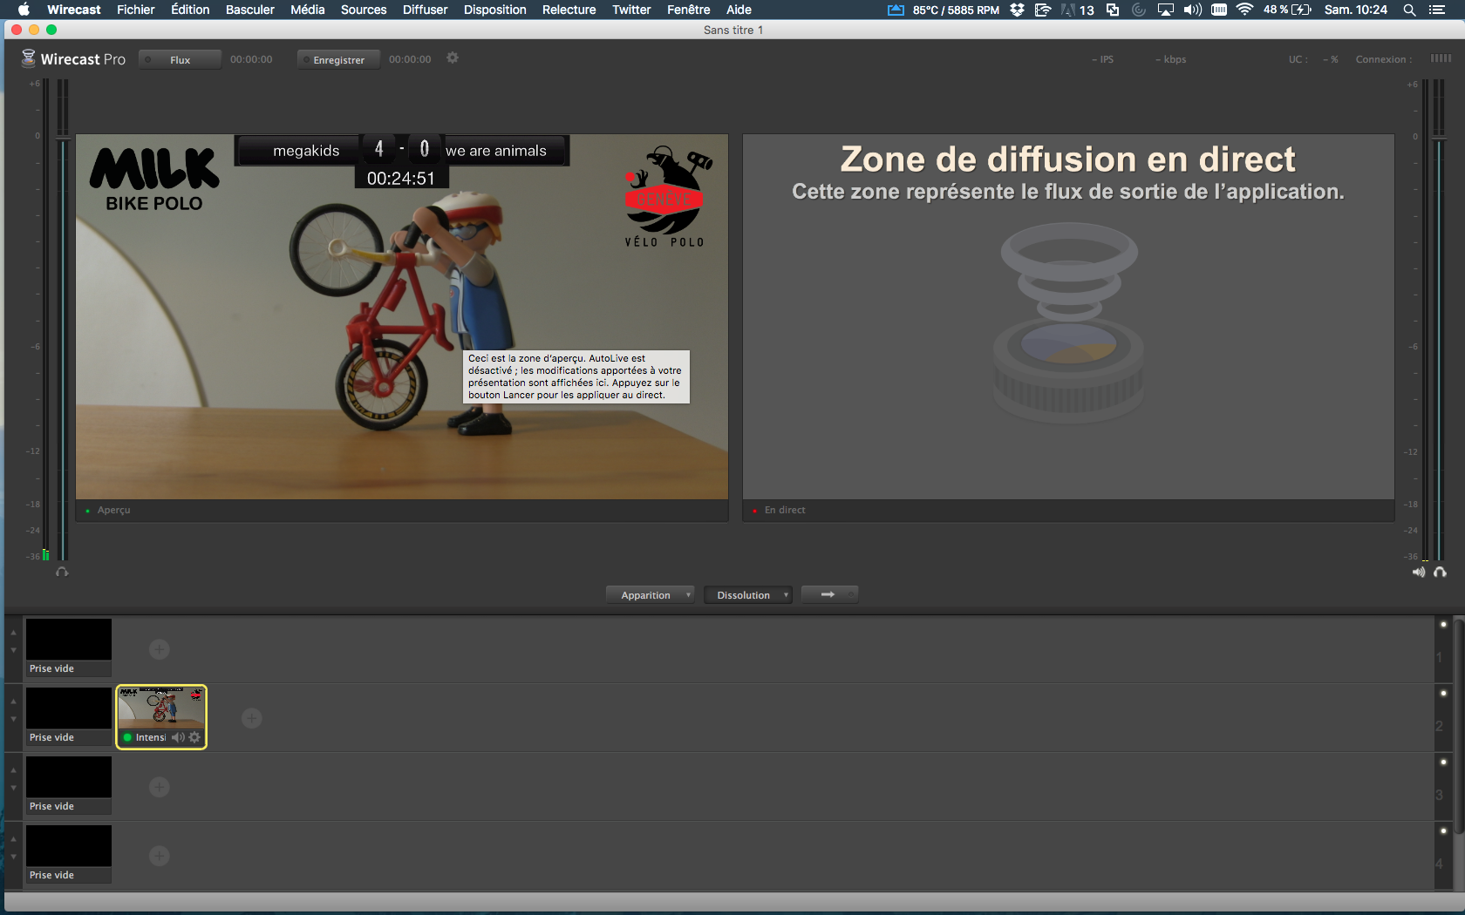Toggle speaker output under right meter
This screenshot has height=915, width=1465.
[1419, 572]
